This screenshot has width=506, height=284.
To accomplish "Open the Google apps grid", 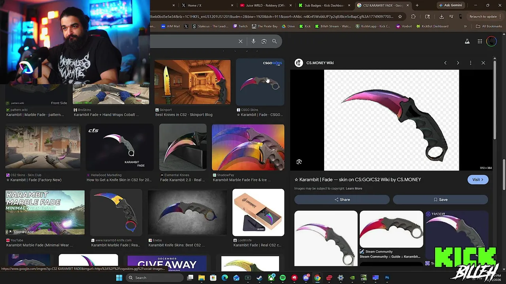I will pos(480,41).
